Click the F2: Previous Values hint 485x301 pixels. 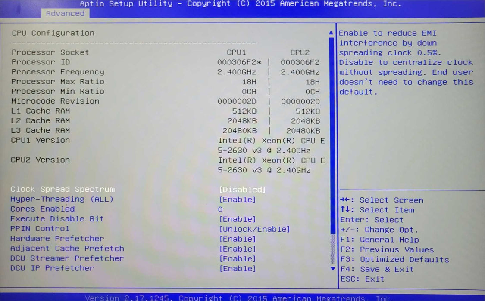click(387, 249)
